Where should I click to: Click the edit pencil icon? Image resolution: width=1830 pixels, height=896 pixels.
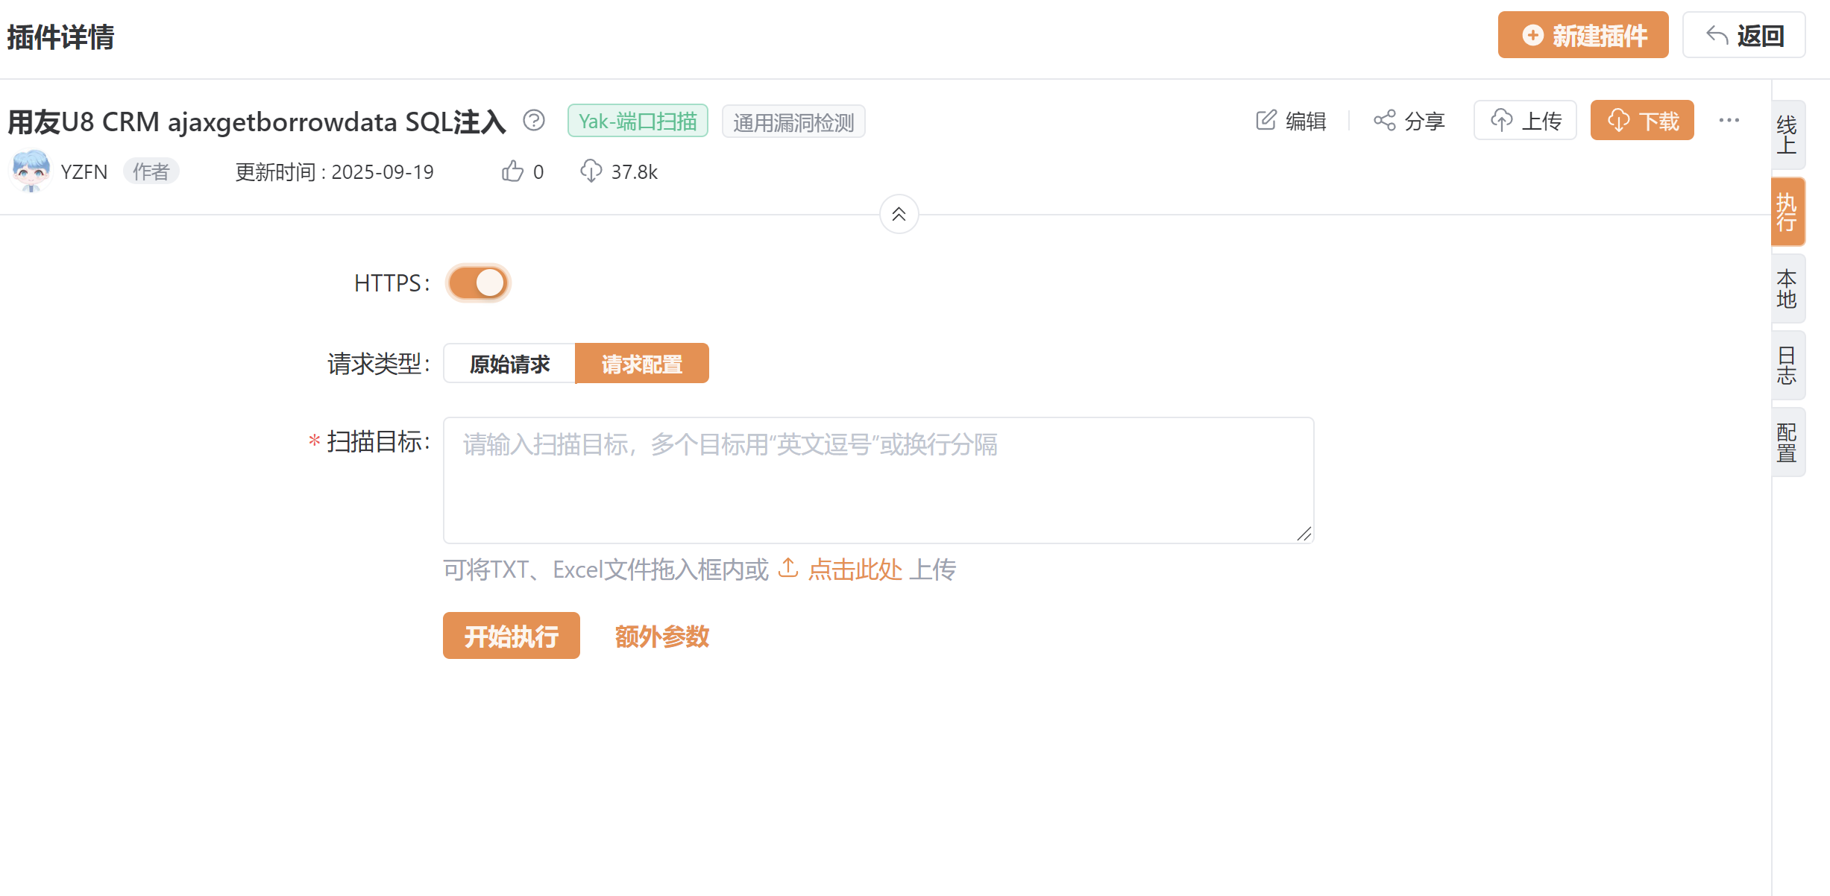point(1265,120)
